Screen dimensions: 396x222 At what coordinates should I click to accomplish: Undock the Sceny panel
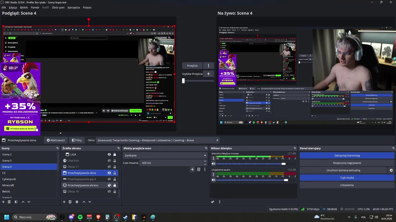point(57,148)
